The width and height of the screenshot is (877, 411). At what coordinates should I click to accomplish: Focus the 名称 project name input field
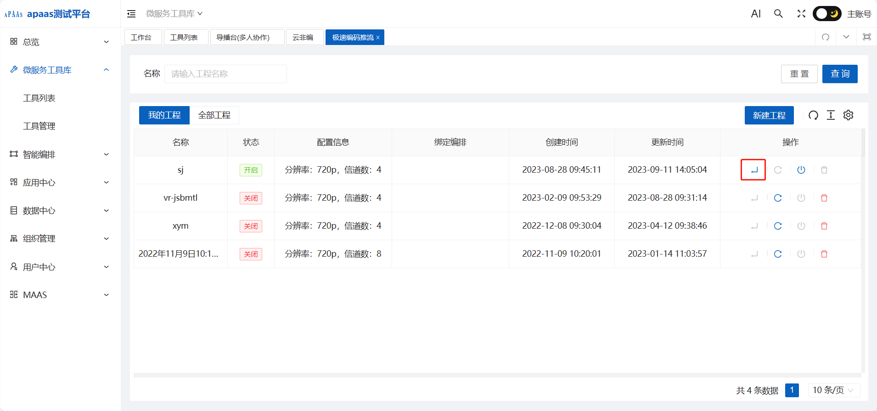(225, 74)
